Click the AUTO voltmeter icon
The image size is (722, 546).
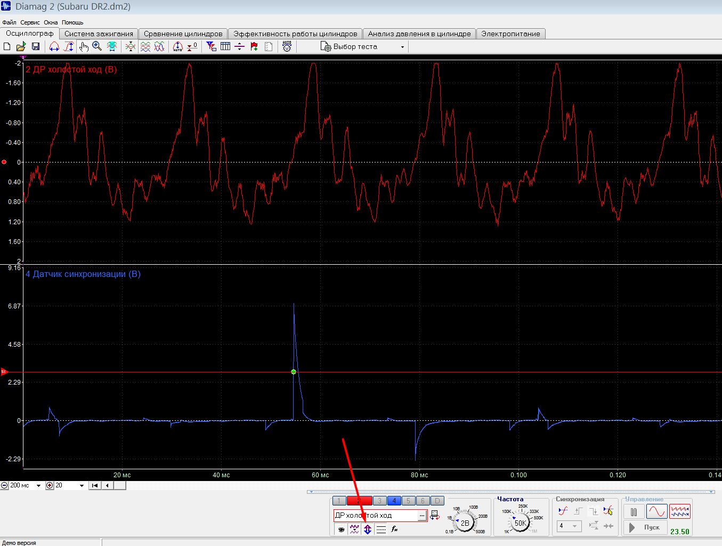pos(287,47)
